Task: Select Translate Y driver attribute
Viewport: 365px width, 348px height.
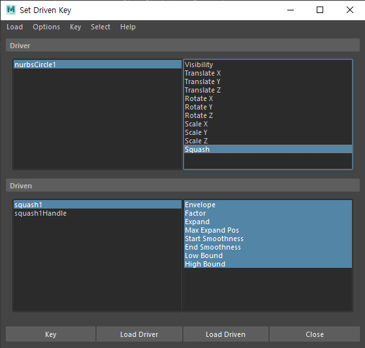Action: pyautogui.click(x=268, y=81)
